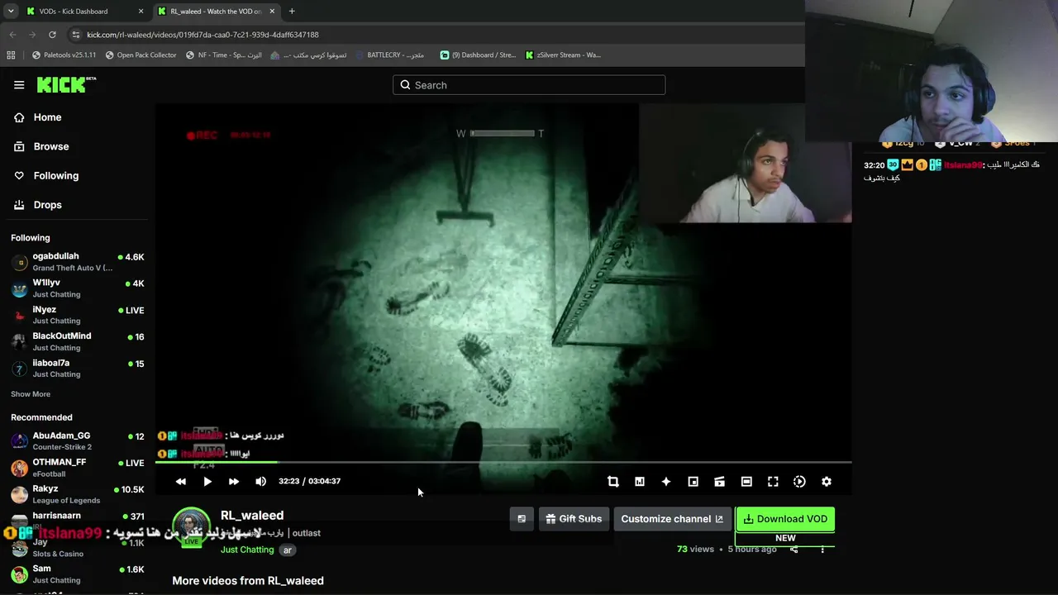
Task: Seek using the video progress bar
Action: [503, 462]
